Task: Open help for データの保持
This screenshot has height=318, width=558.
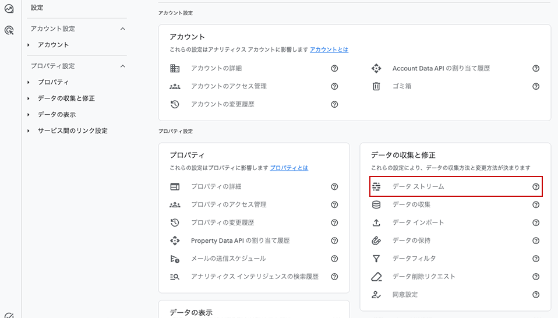Action: coord(536,241)
